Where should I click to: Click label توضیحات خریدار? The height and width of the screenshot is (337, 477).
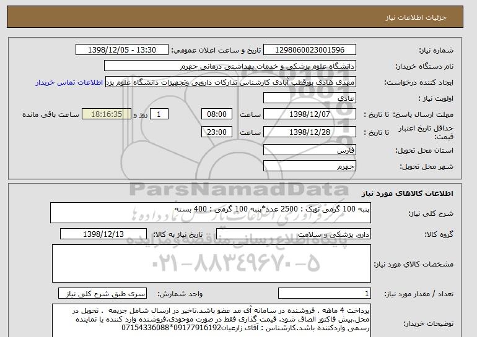428,324
